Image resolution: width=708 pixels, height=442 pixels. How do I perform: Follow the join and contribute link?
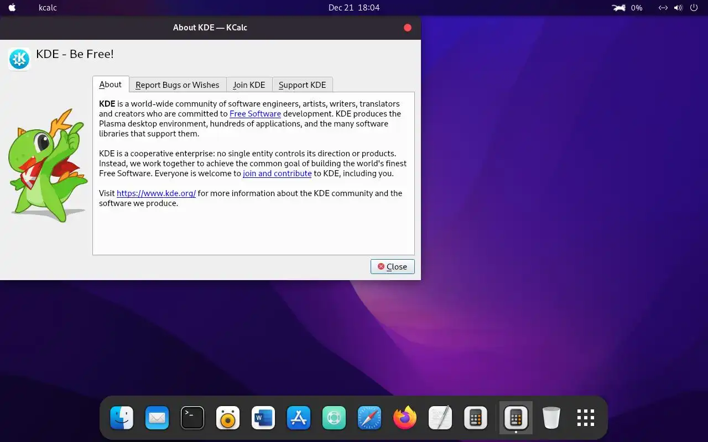point(277,173)
